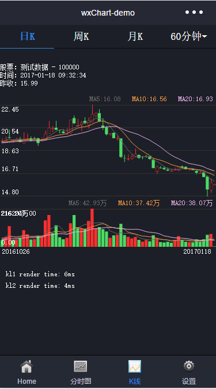
Task: Open the 设置 gear icon
Action: click(189, 366)
